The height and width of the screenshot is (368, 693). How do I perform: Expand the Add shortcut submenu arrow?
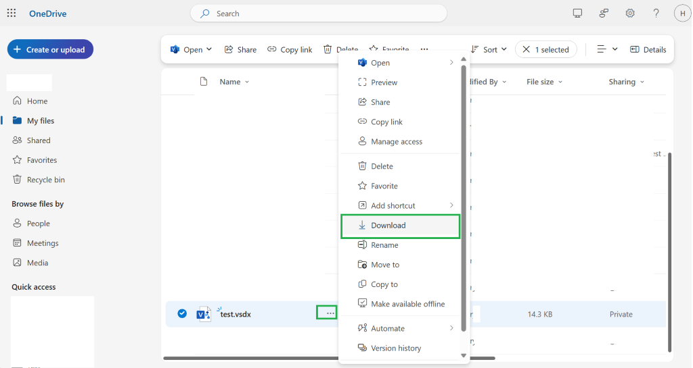pos(451,205)
